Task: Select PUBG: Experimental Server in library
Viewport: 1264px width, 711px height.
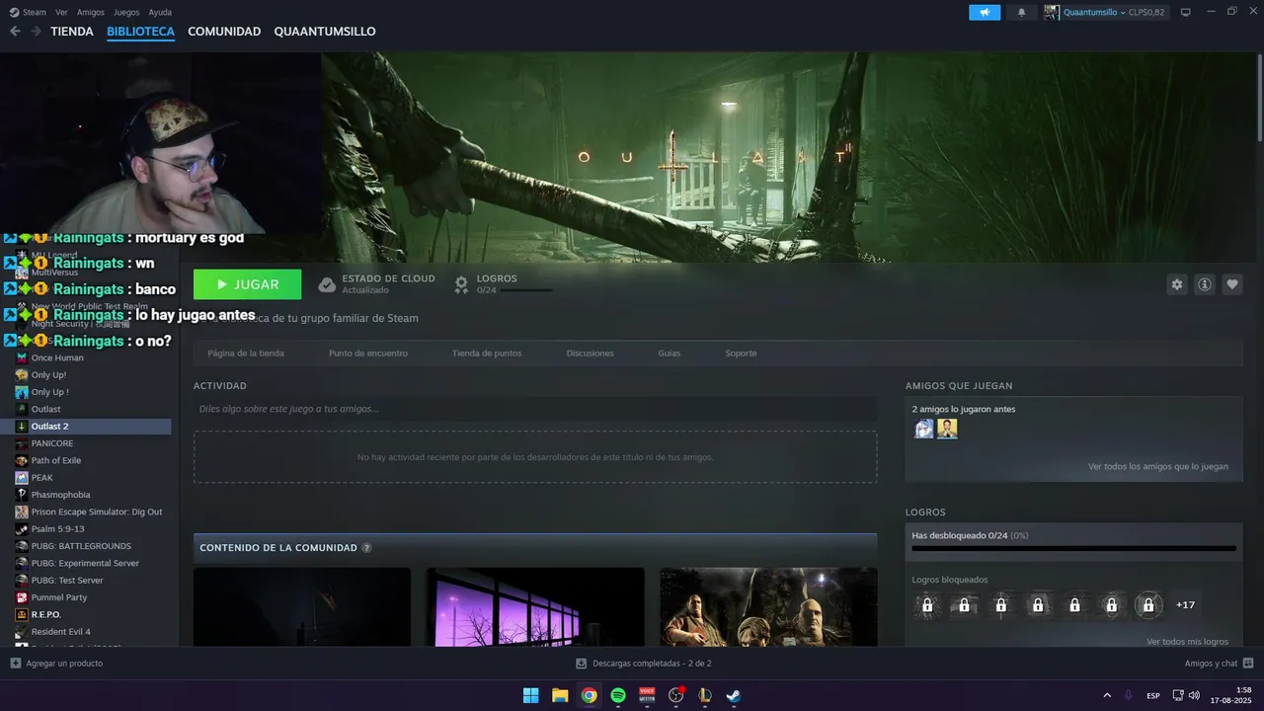Action: click(x=86, y=563)
